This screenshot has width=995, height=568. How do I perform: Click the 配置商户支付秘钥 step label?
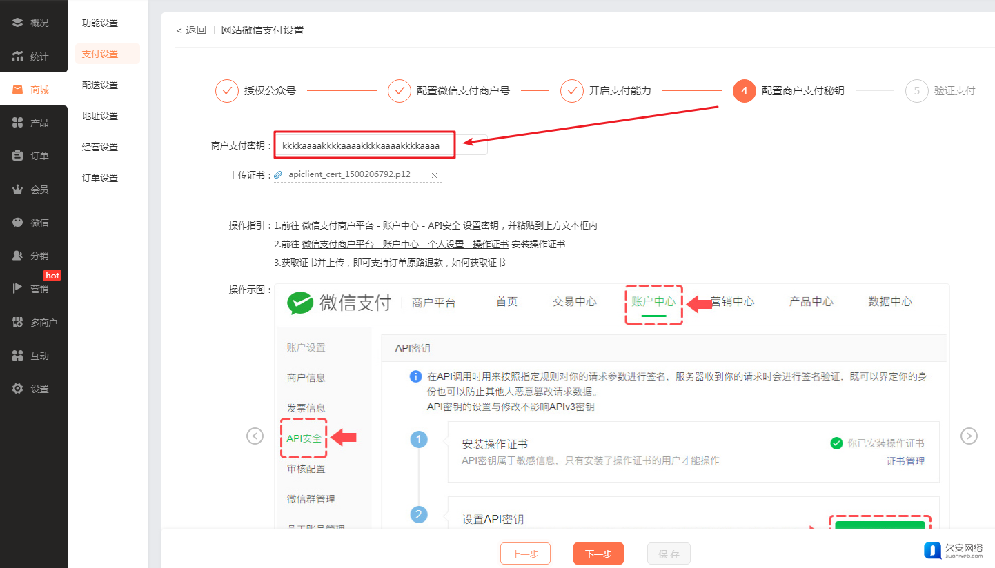click(802, 91)
